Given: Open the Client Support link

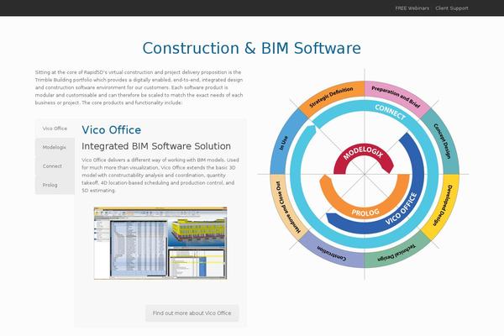Looking at the screenshot, I should 452,8.
